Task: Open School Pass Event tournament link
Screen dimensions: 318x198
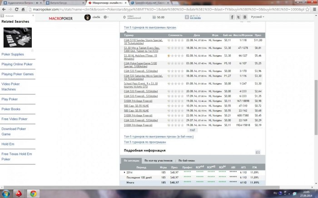Action: click(141, 85)
